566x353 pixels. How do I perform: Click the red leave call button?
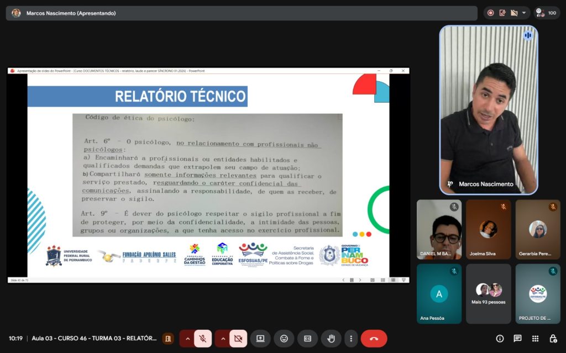[374, 339]
